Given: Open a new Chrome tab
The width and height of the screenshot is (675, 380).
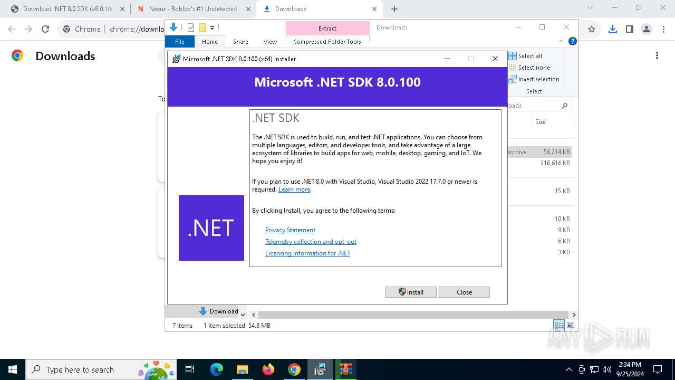Looking at the screenshot, I should click(394, 9).
